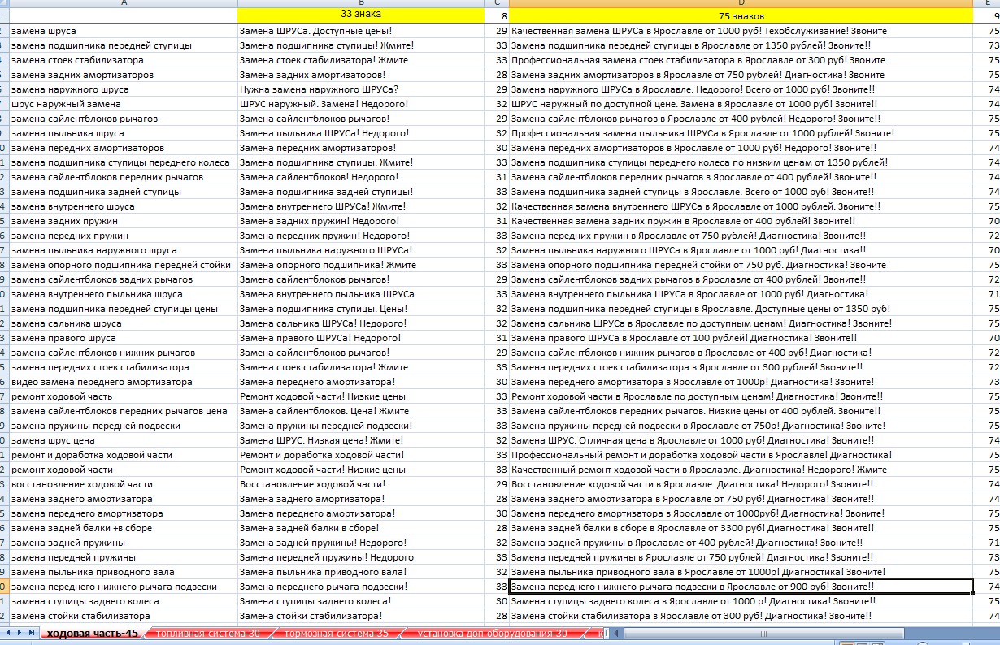Select cell 'Замена переднего амортизатора в Ярославле от 1000руб!'
Viewport: 1000px width, 645px height.
coord(741,513)
